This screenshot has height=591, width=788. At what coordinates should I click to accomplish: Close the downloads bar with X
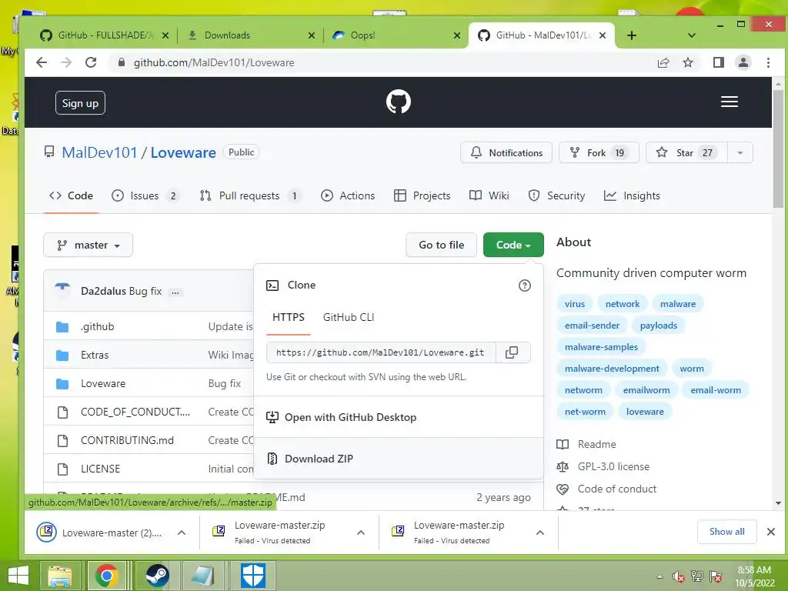(x=770, y=532)
